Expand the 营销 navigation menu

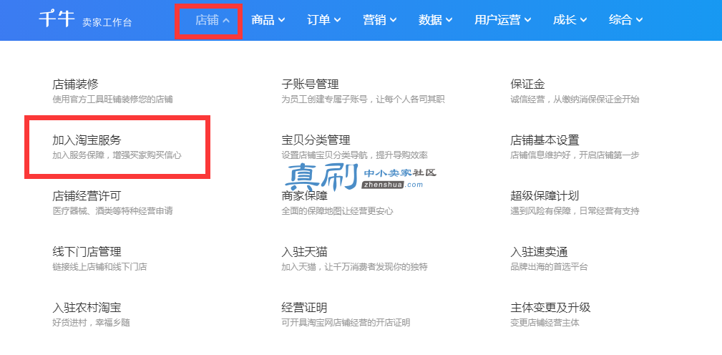point(380,20)
